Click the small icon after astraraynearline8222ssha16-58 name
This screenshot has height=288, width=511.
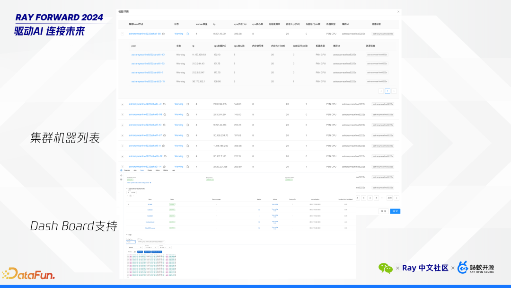[x=164, y=115]
